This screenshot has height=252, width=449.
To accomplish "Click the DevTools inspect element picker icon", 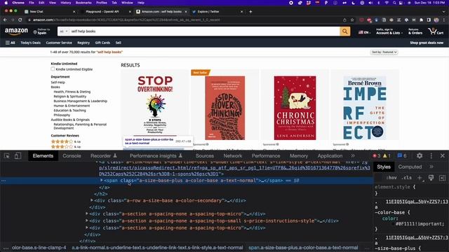I will tap(7, 156).
